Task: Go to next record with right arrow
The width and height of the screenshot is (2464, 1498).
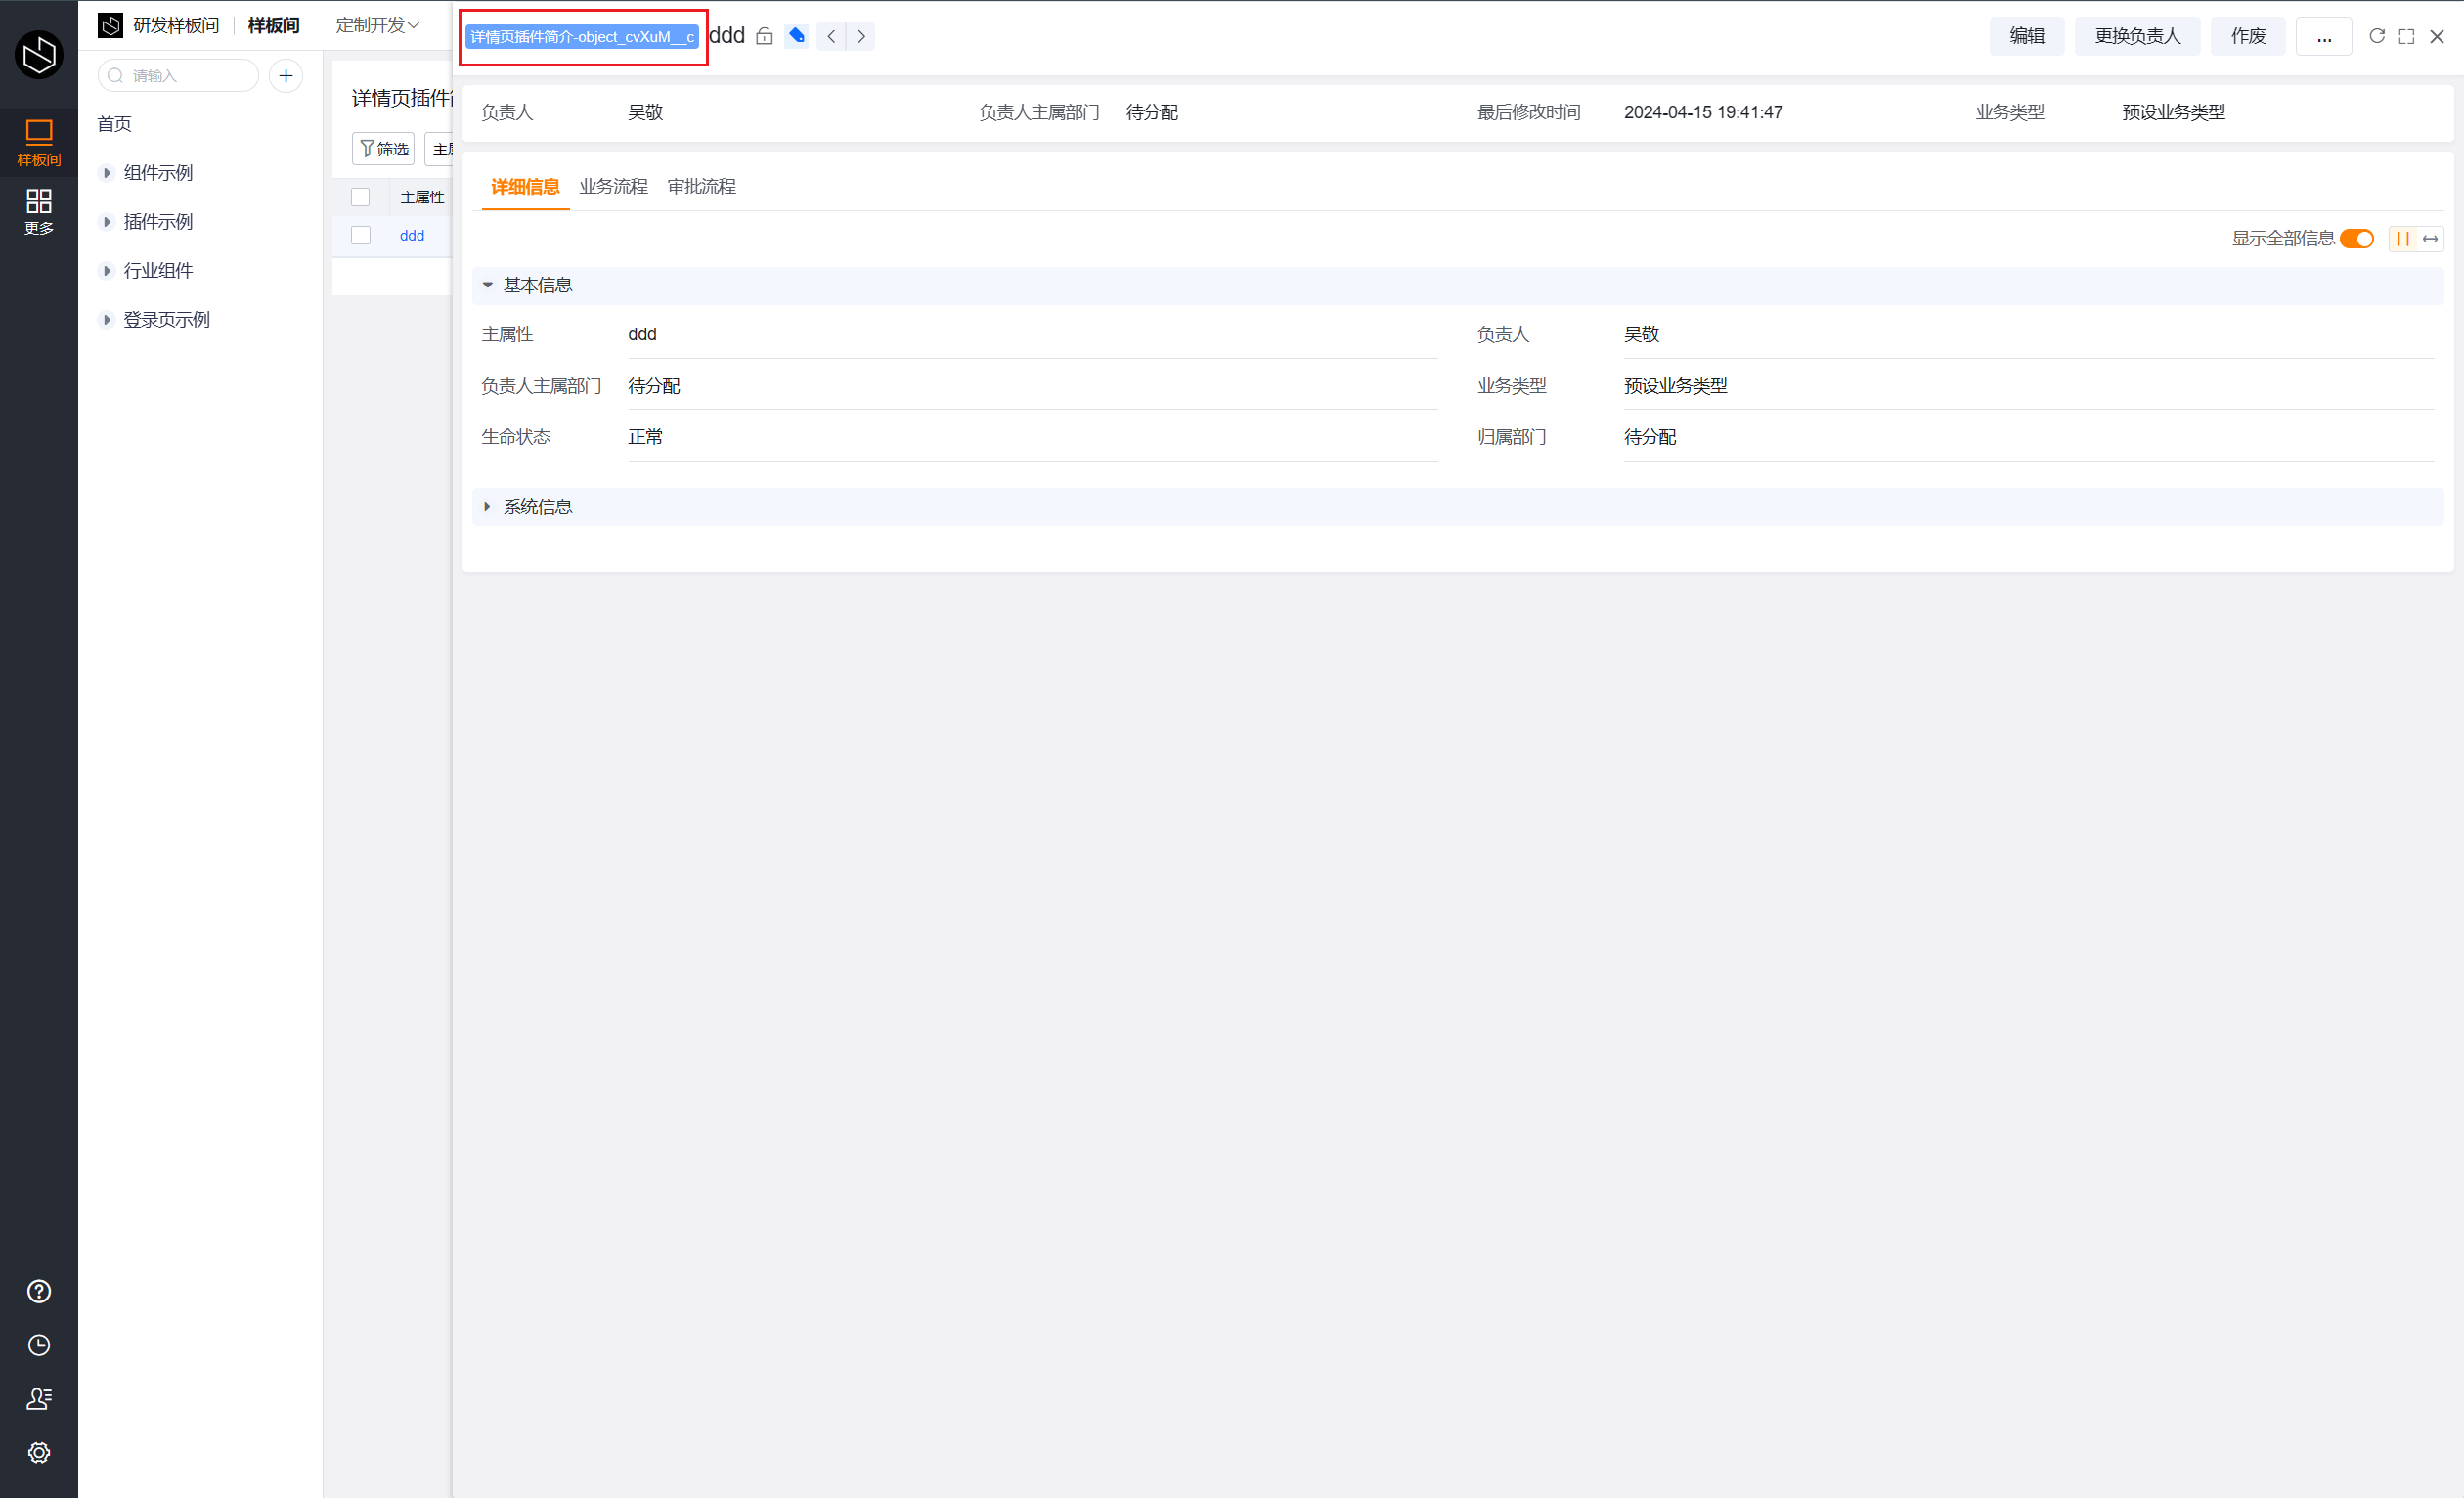Action: pos(861,36)
